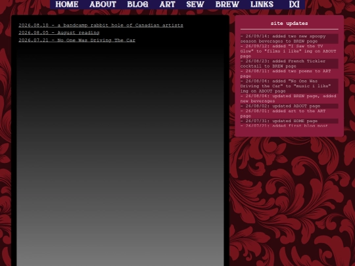The width and height of the screenshot is (355, 266).
Task: Open the ABOUT page
Action: [x=103, y=5]
